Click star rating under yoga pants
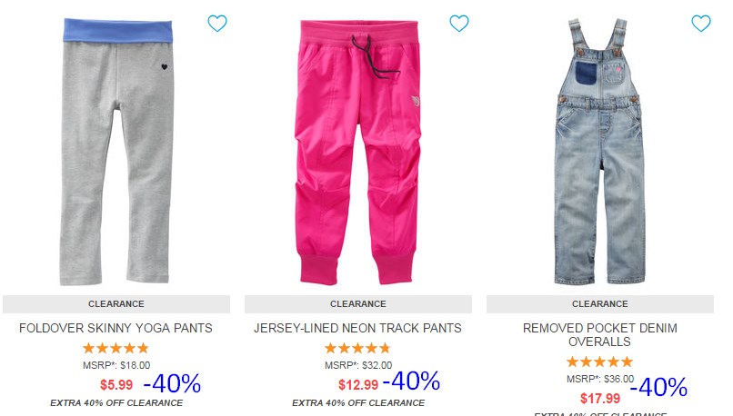This screenshot has height=416, width=733. tap(115, 348)
